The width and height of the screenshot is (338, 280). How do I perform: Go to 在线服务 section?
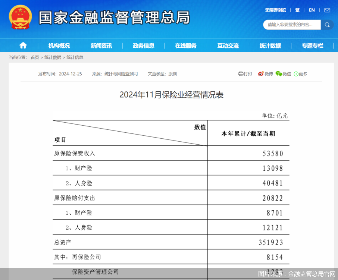pos(186,45)
